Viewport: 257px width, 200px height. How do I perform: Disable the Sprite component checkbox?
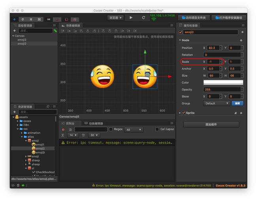(x=183, y=113)
